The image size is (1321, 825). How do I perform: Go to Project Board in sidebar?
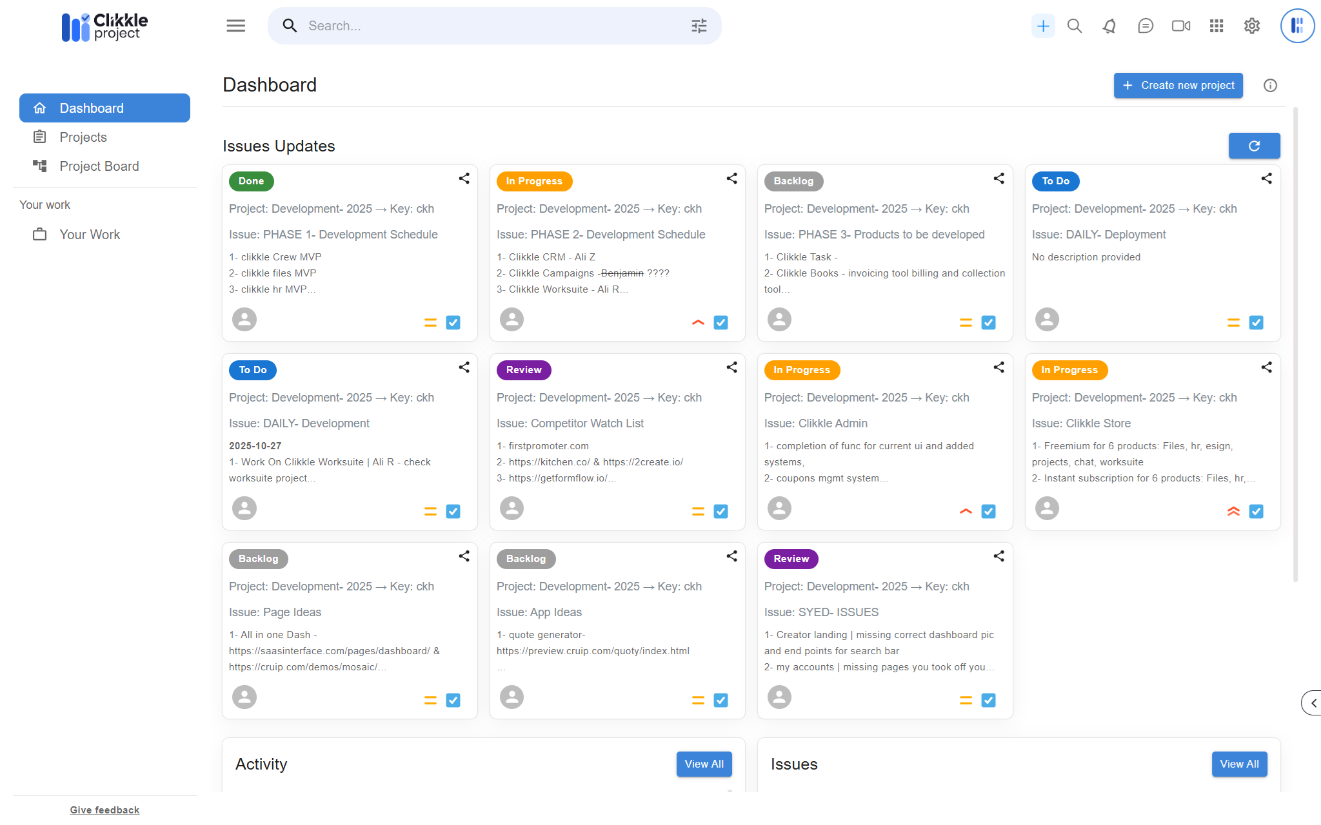99,166
